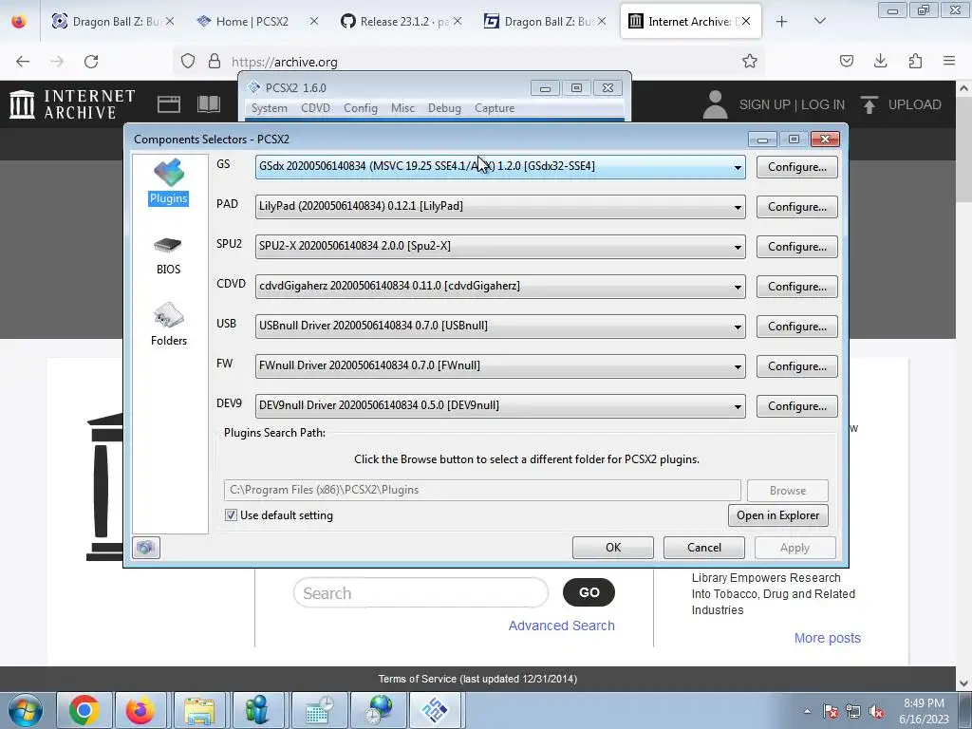Expand the GS plugin dropdown
This screenshot has width=972, height=729.
tap(738, 167)
